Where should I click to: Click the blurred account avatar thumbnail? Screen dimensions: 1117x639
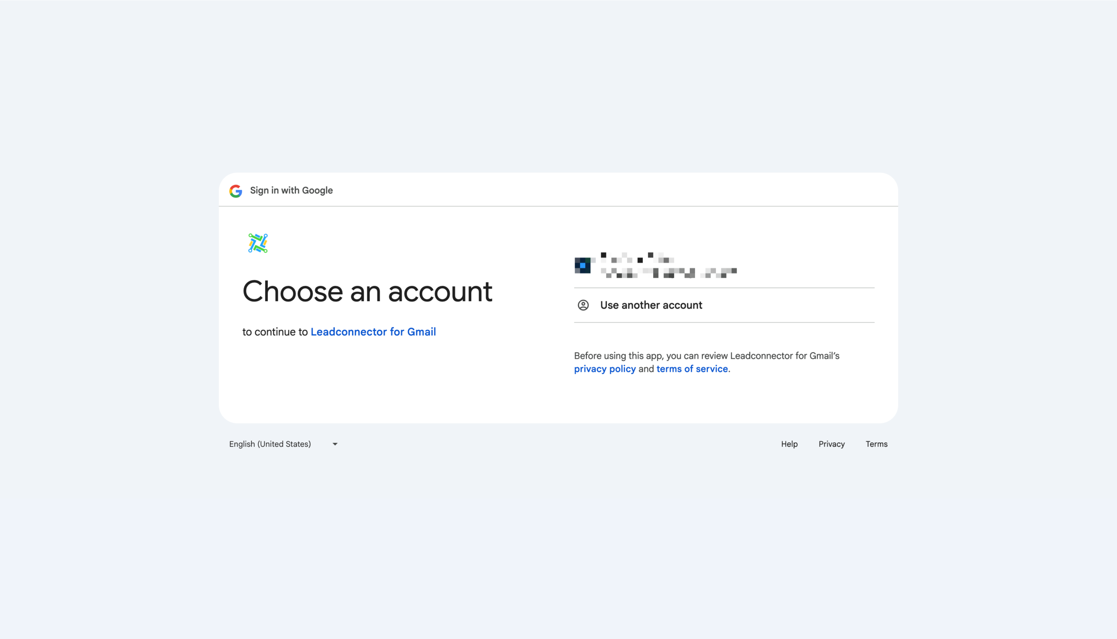click(583, 265)
